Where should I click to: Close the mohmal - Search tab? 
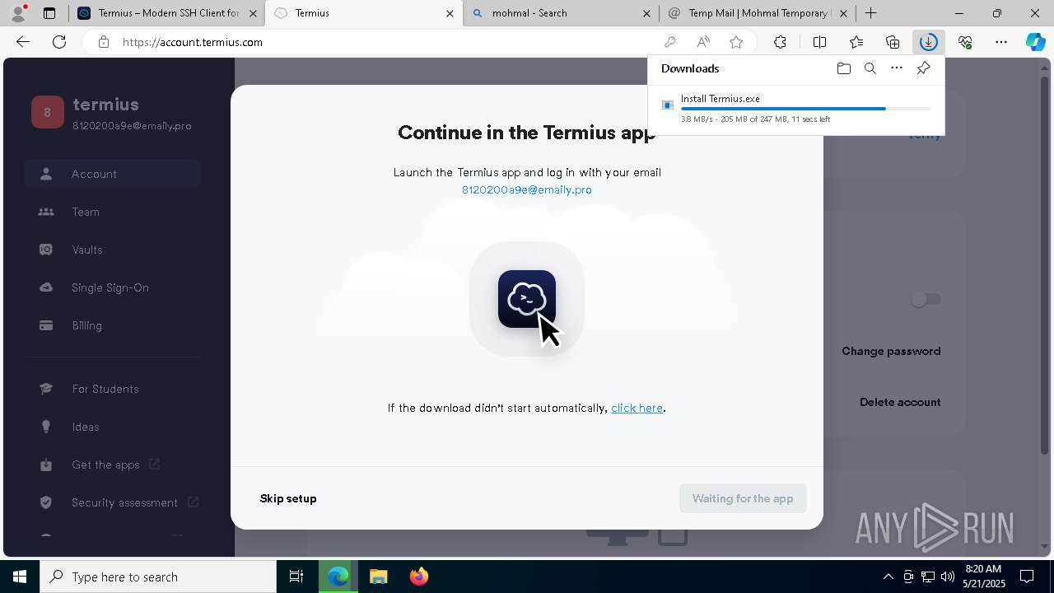pyautogui.click(x=646, y=13)
